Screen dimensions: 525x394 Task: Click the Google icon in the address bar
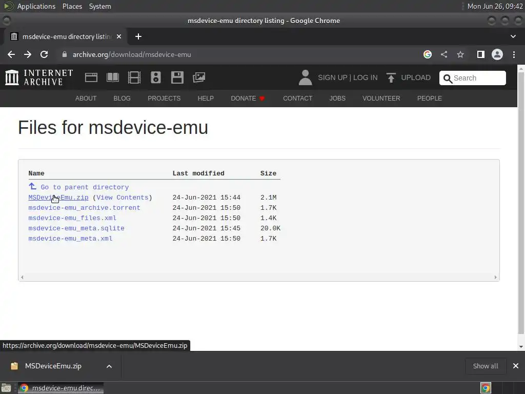(428, 54)
